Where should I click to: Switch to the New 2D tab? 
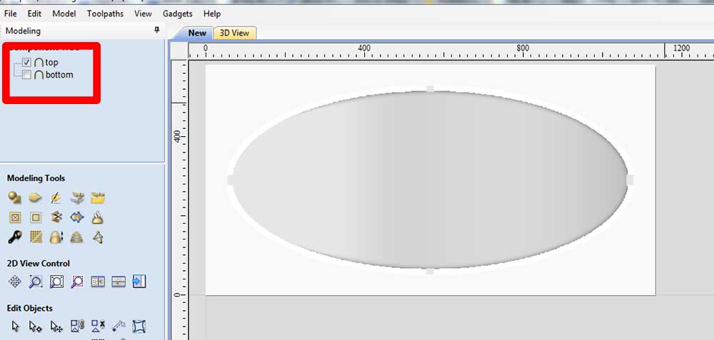(197, 33)
